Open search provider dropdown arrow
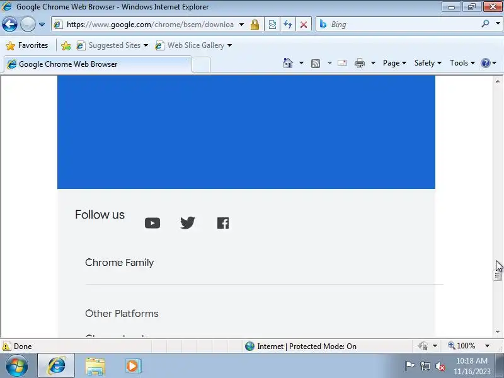The image size is (504, 378). tap(498, 24)
